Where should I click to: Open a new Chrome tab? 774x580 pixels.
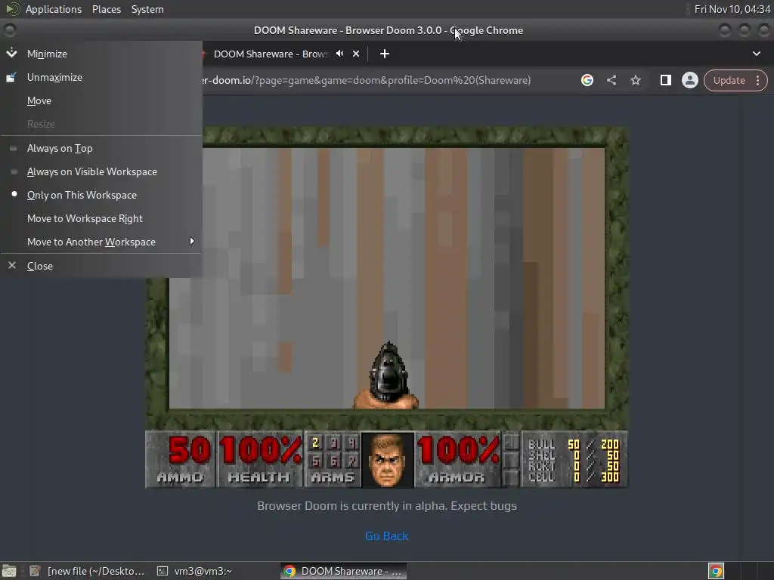(385, 54)
